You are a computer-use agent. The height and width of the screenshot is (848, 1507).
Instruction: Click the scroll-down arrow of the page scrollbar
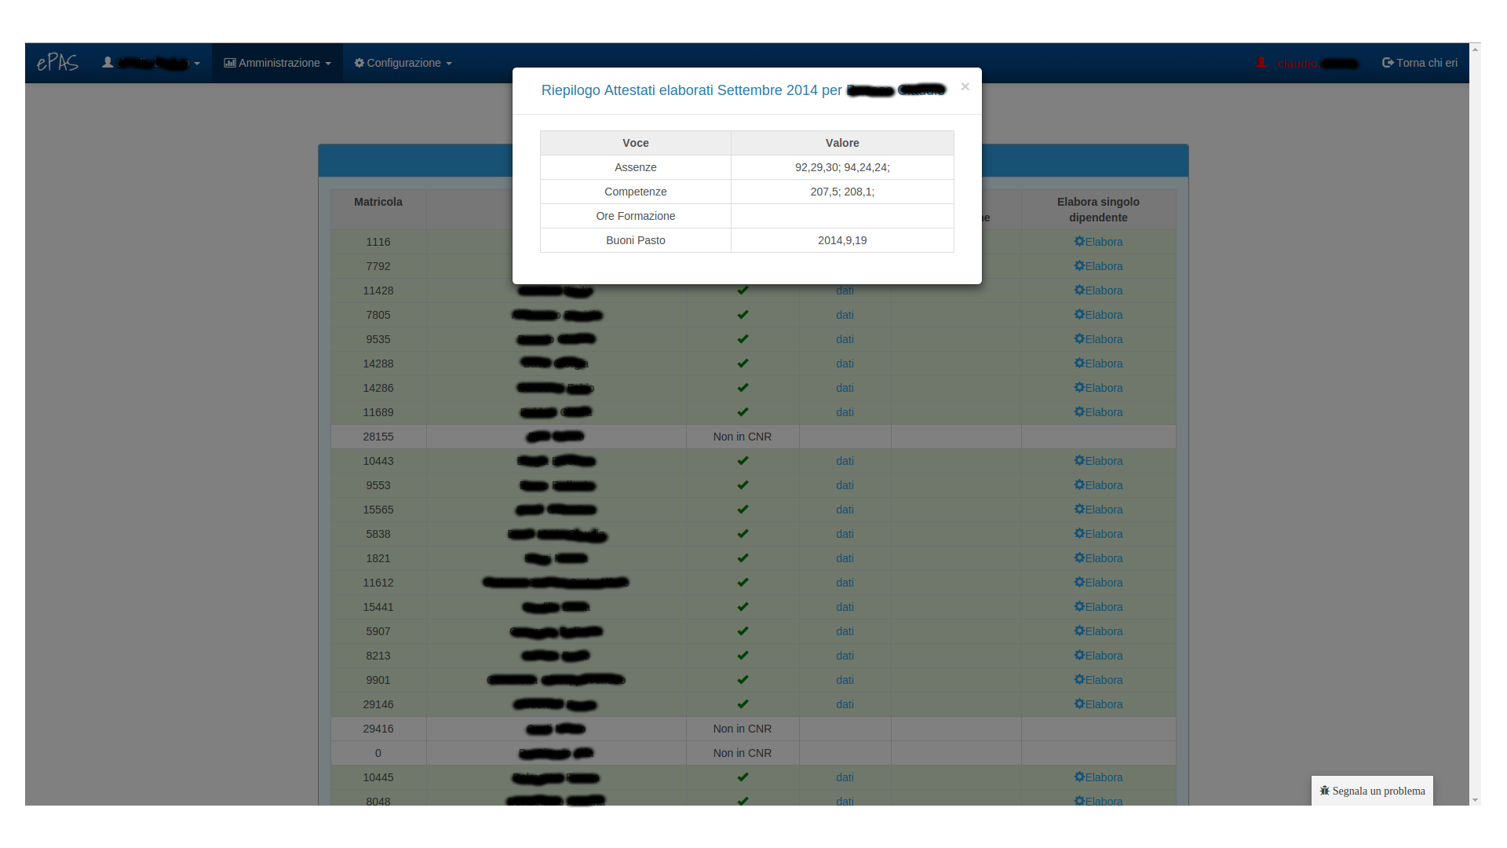[x=1476, y=800]
